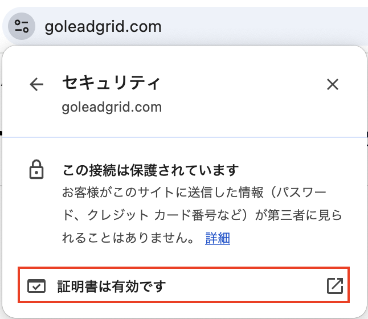Click the red-outlined certificate entry
The width and height of the screenshot is (368, 319).
184,285
